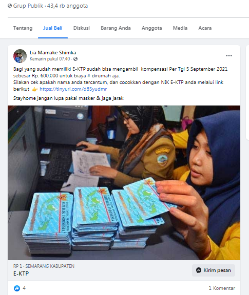
Task: Open the three-dot post options menu
Action: (x=229, y=56)
